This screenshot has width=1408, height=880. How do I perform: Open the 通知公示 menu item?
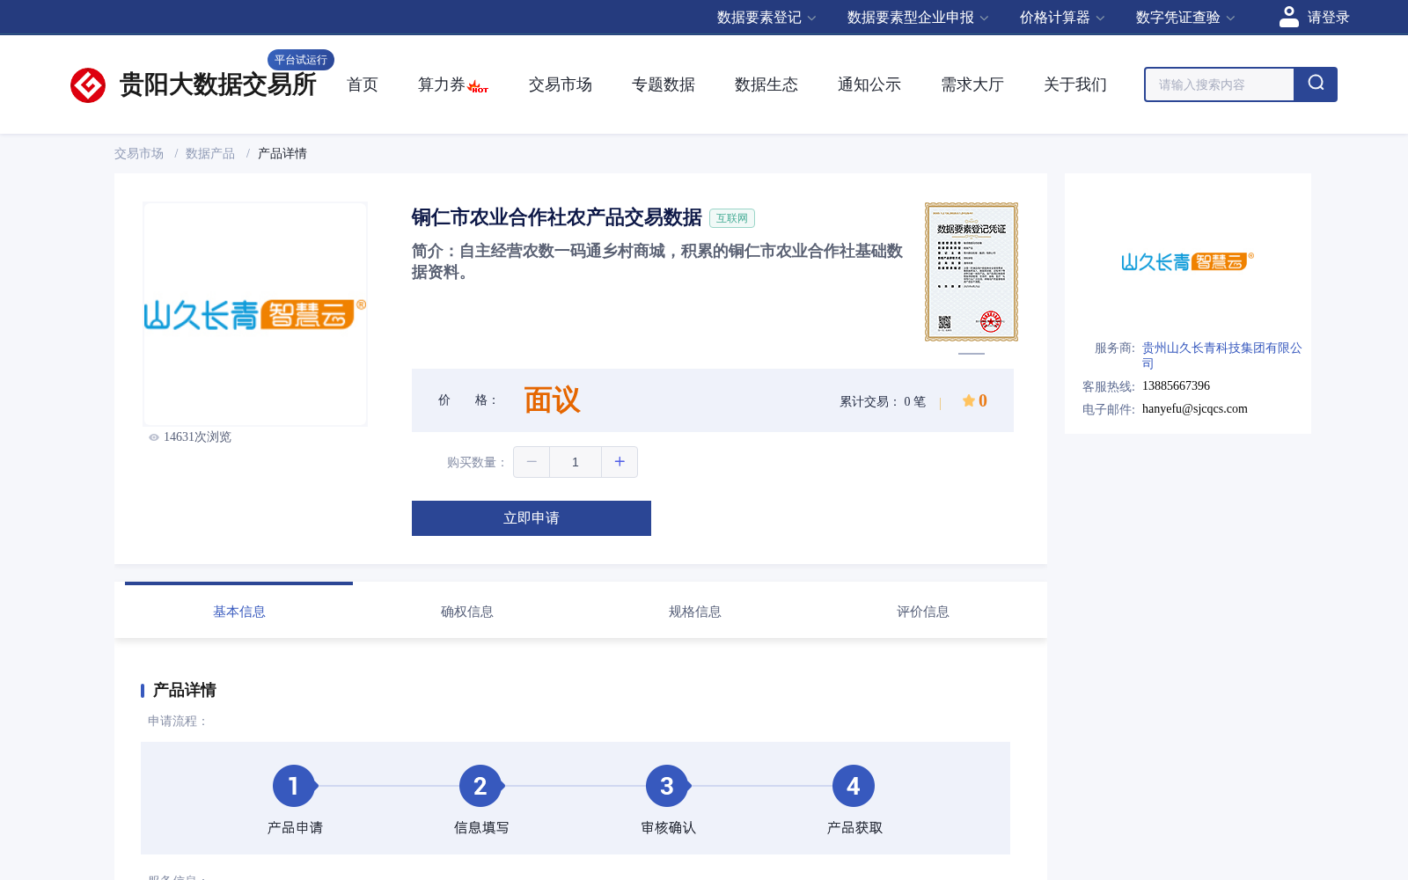click(x=869, y=84)
